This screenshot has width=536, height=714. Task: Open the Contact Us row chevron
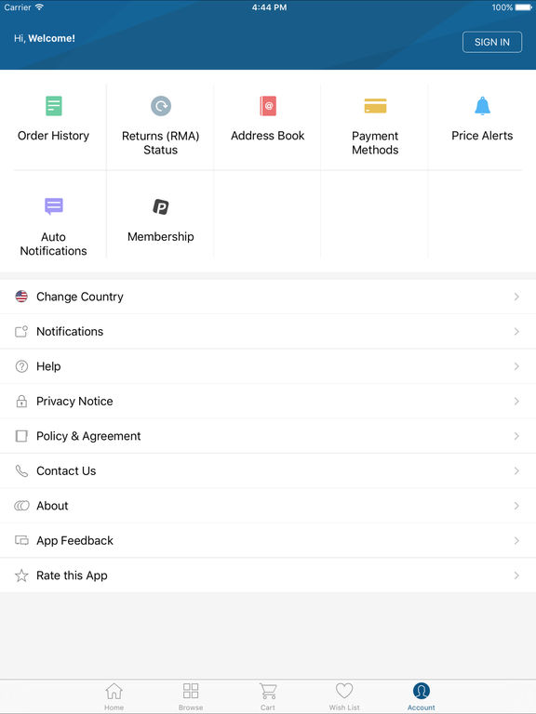pos(516,470)
